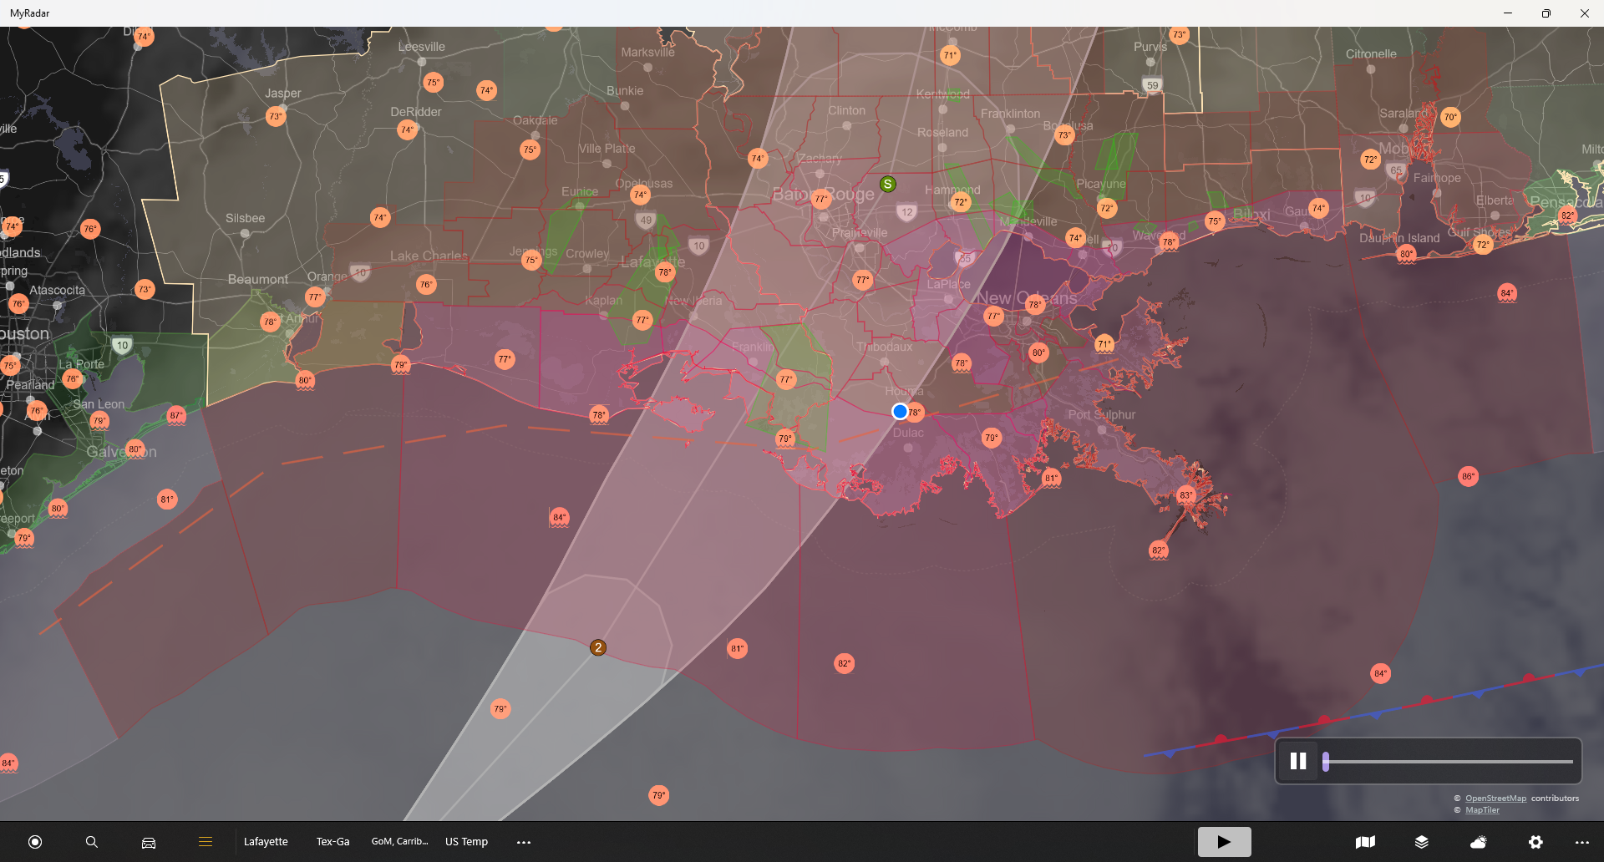Select the 77° marker at Baton Rouge
1604x862 pixels.
[x=821, y=199]
